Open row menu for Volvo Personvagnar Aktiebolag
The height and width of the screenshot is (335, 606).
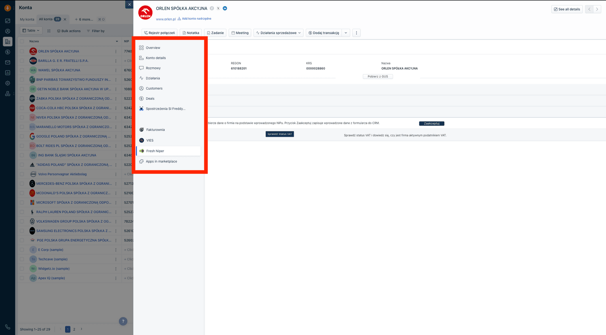pyautogui.click(x=116, y=174)
